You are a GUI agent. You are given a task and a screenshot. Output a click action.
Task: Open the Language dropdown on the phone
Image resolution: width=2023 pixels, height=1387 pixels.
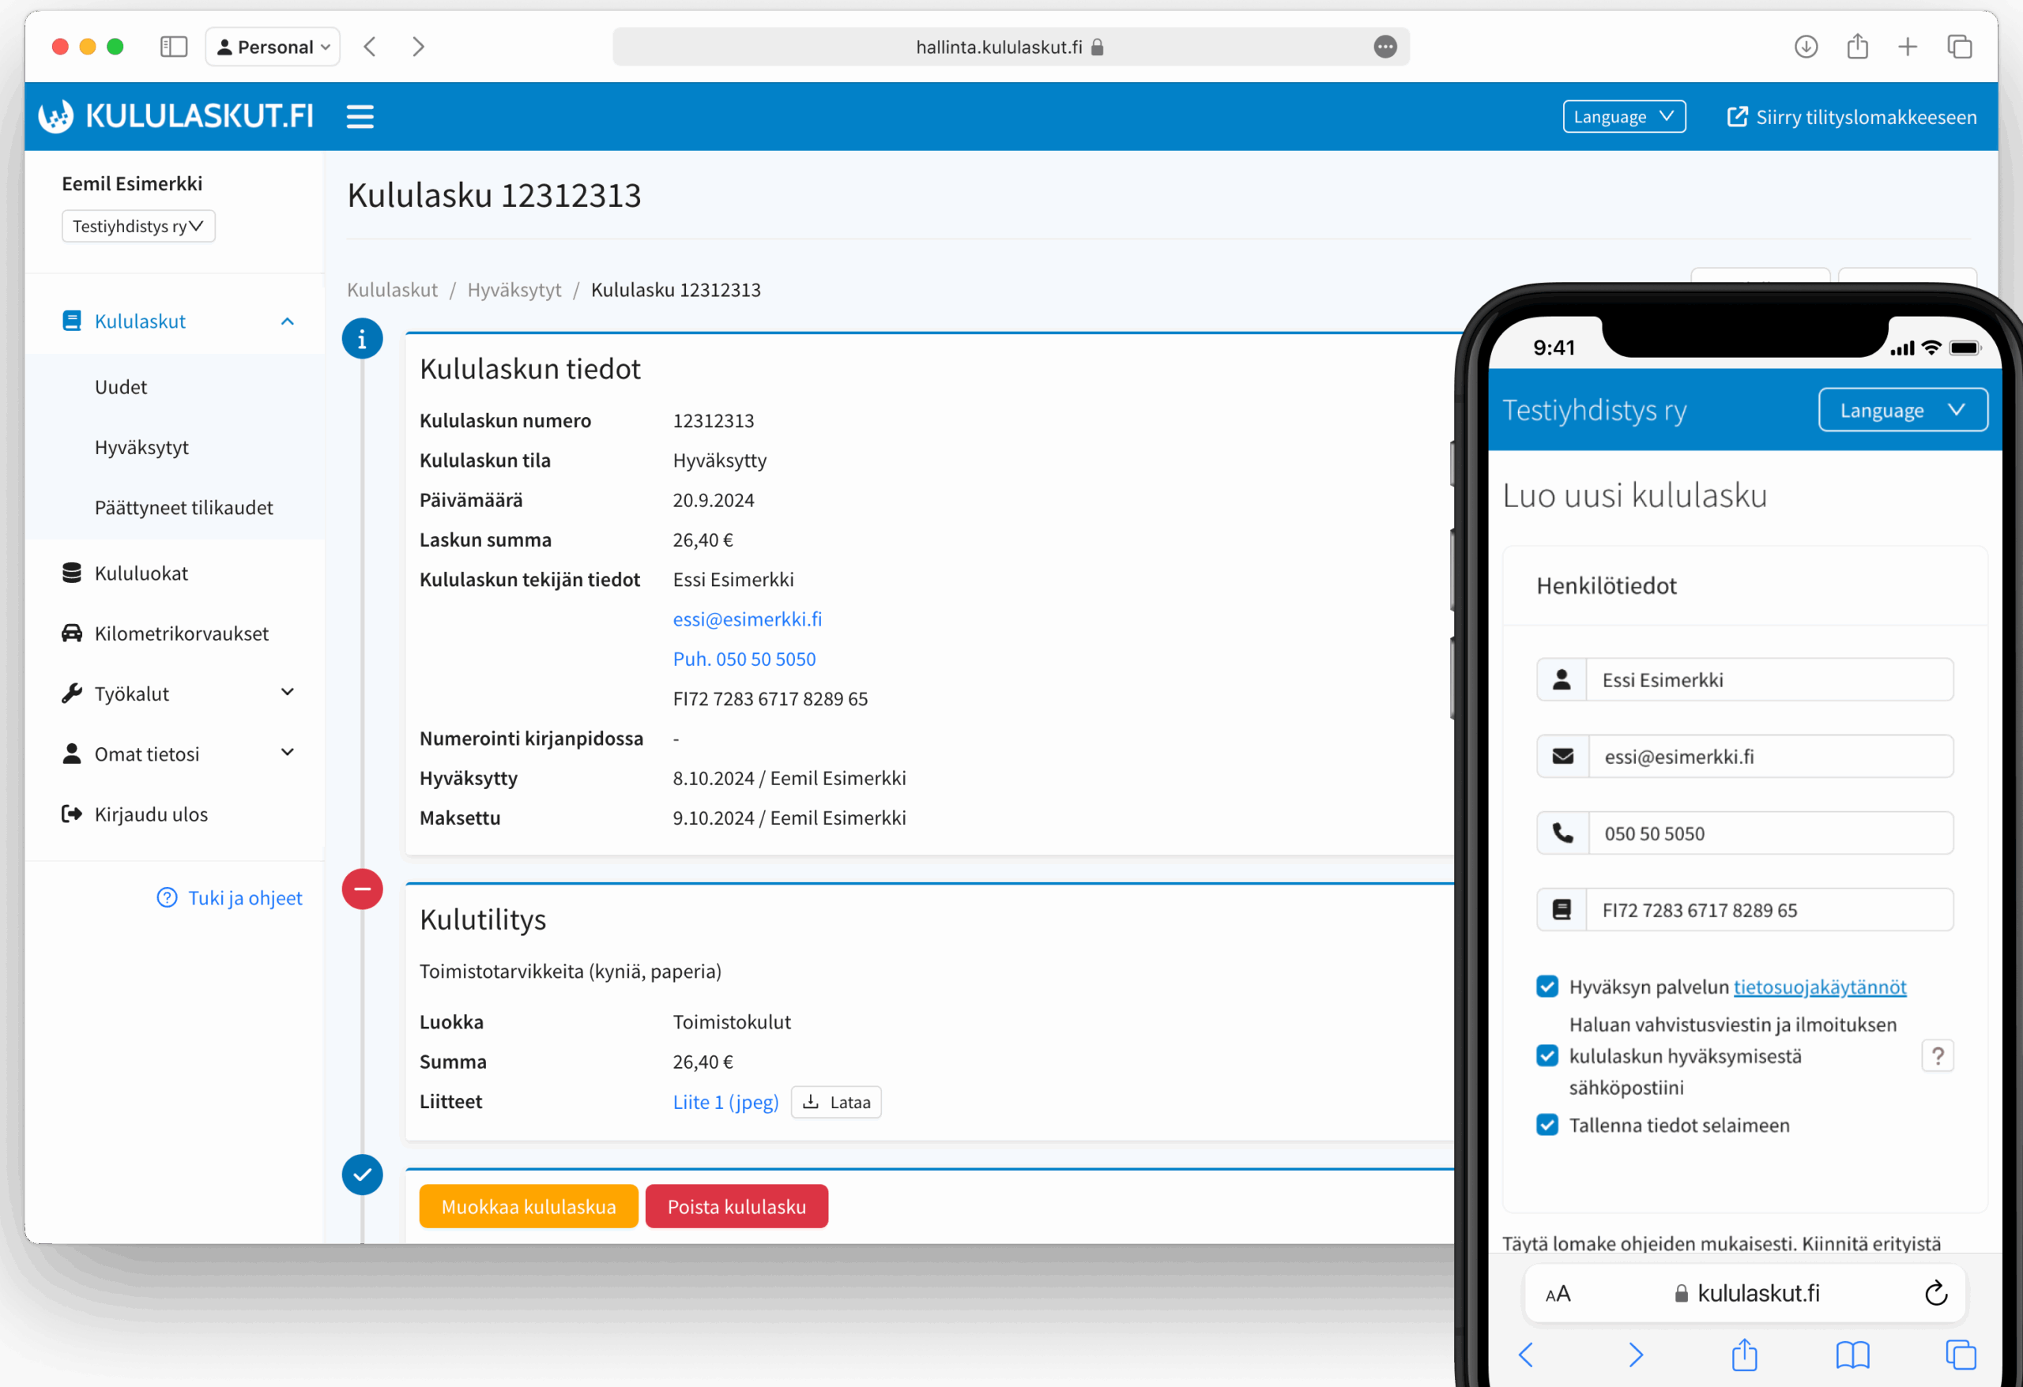pos(1903,410)
